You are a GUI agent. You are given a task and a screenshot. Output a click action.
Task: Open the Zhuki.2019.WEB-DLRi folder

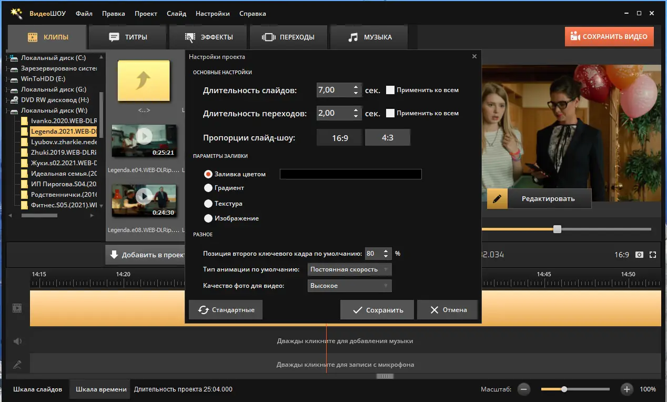tap(64, 153)
